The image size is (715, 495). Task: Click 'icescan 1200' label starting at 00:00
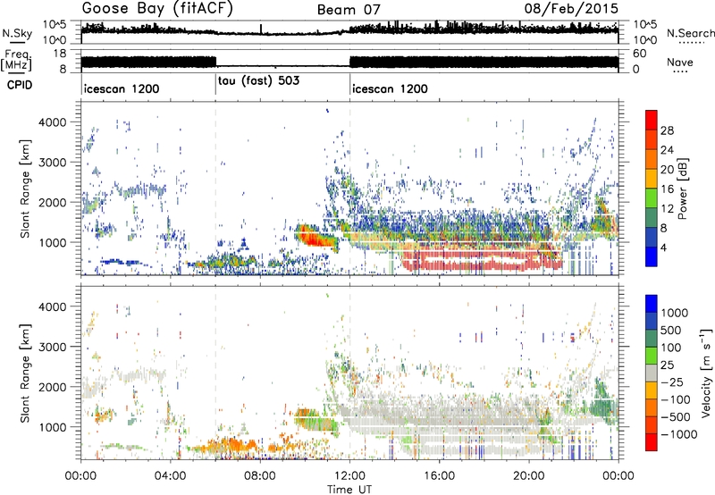122,88
